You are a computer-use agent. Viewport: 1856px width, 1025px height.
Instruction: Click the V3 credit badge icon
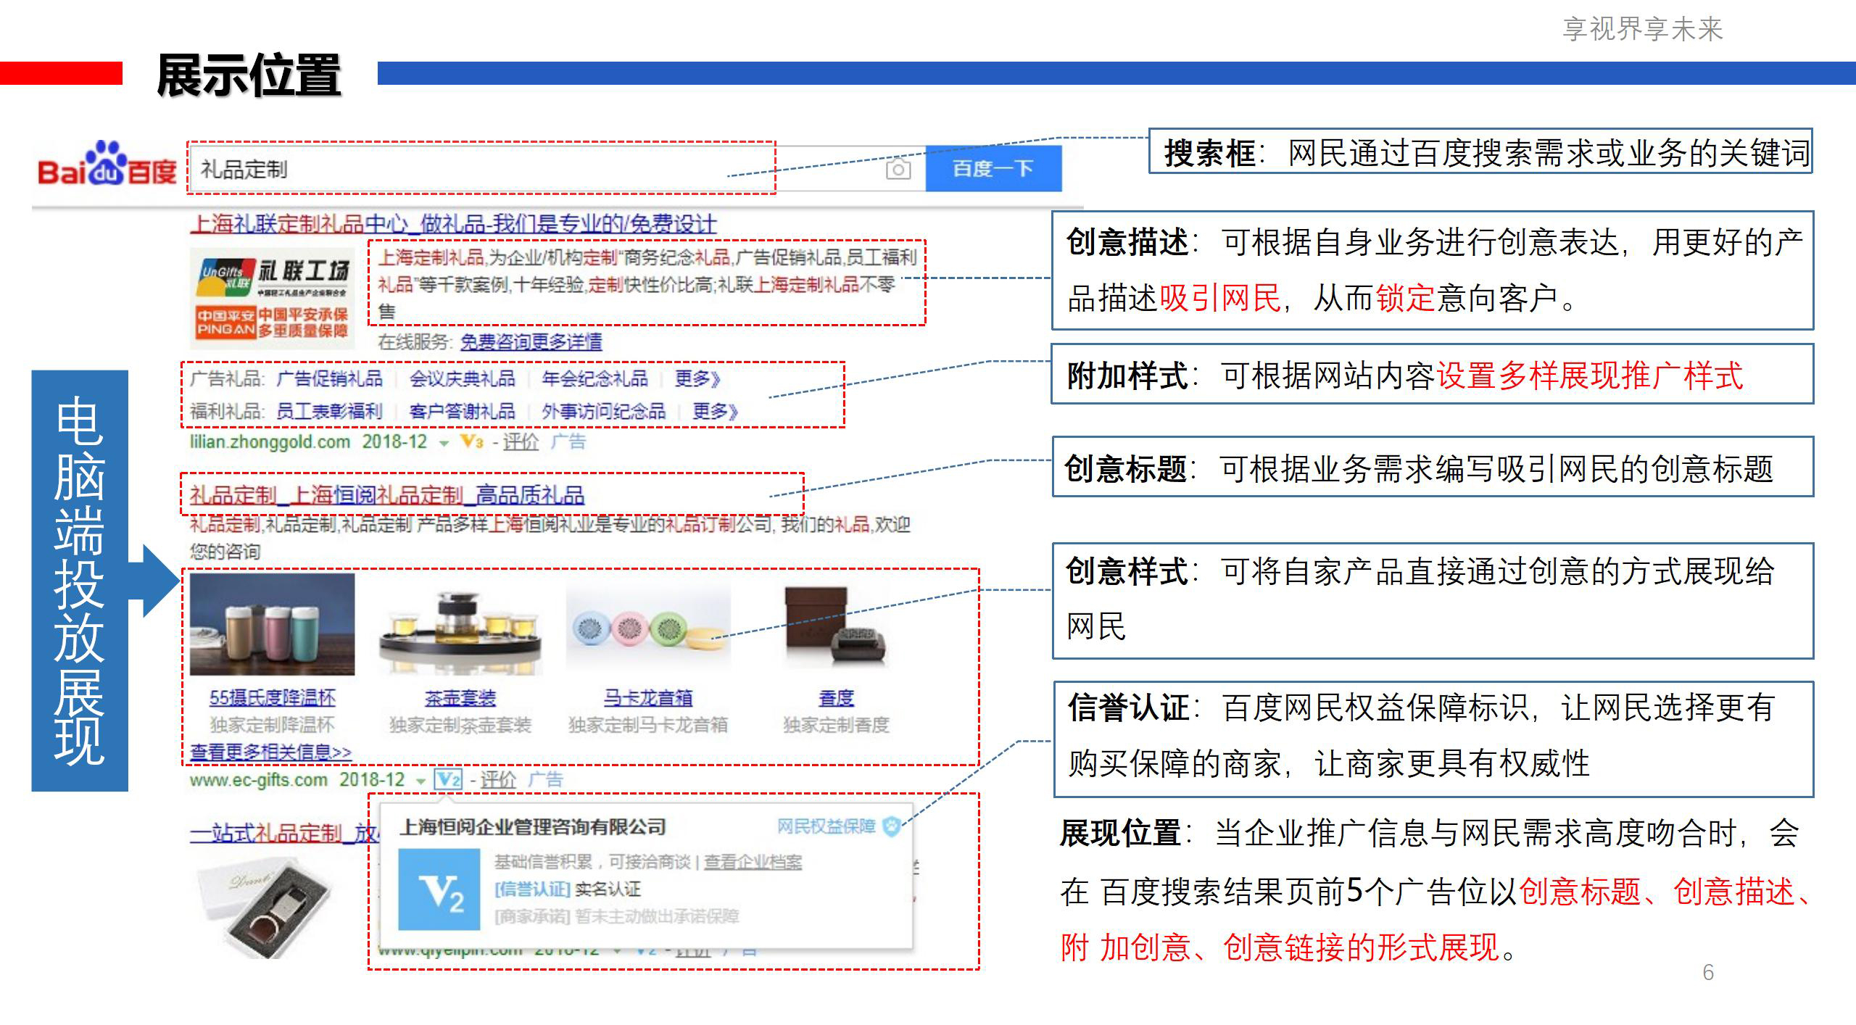coord(472,441)
